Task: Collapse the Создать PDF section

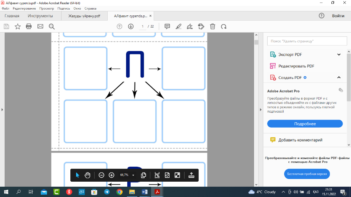Action: [339, 77]
